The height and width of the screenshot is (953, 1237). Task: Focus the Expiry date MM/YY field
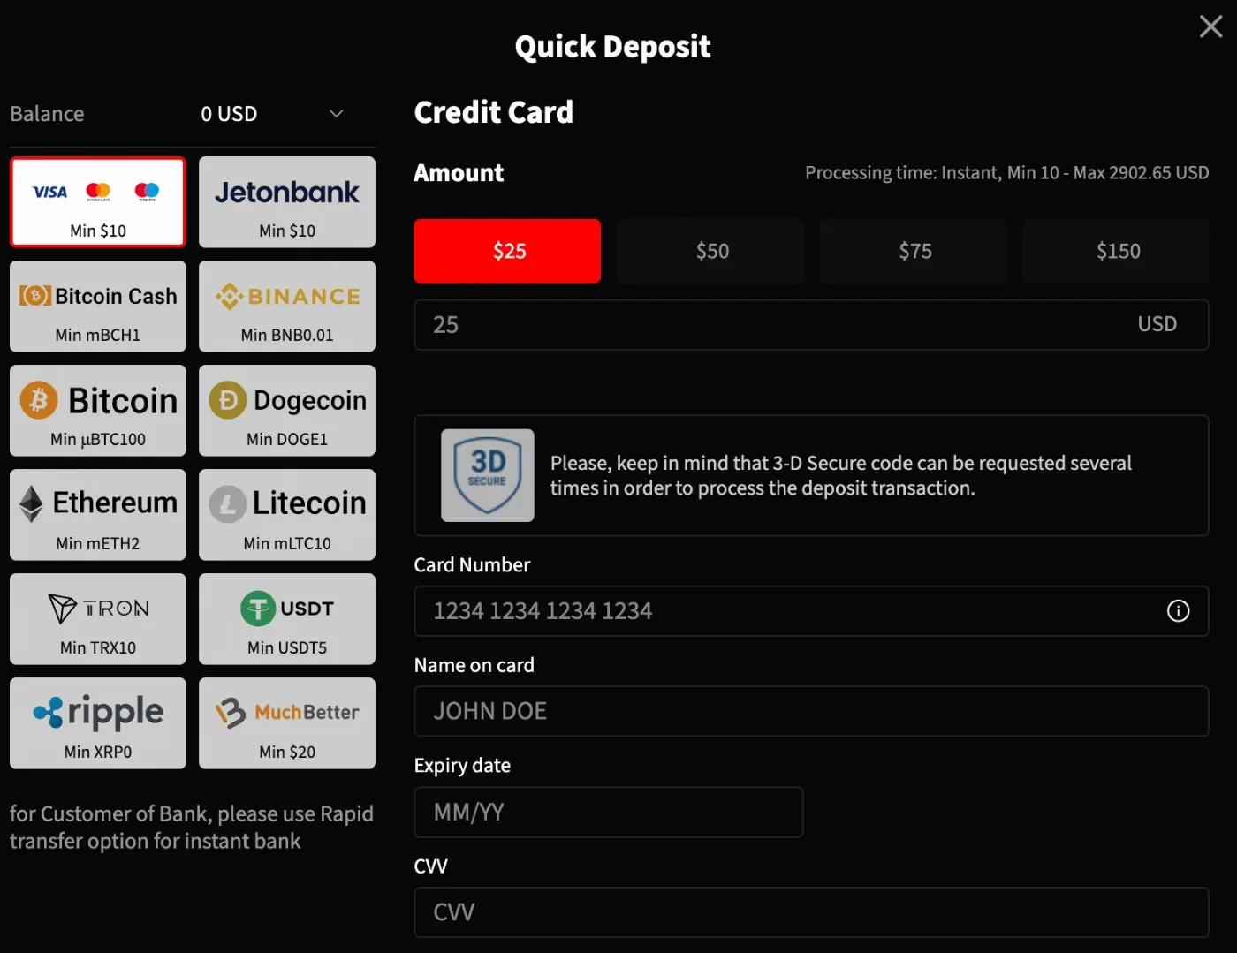[x=609, y=812]
